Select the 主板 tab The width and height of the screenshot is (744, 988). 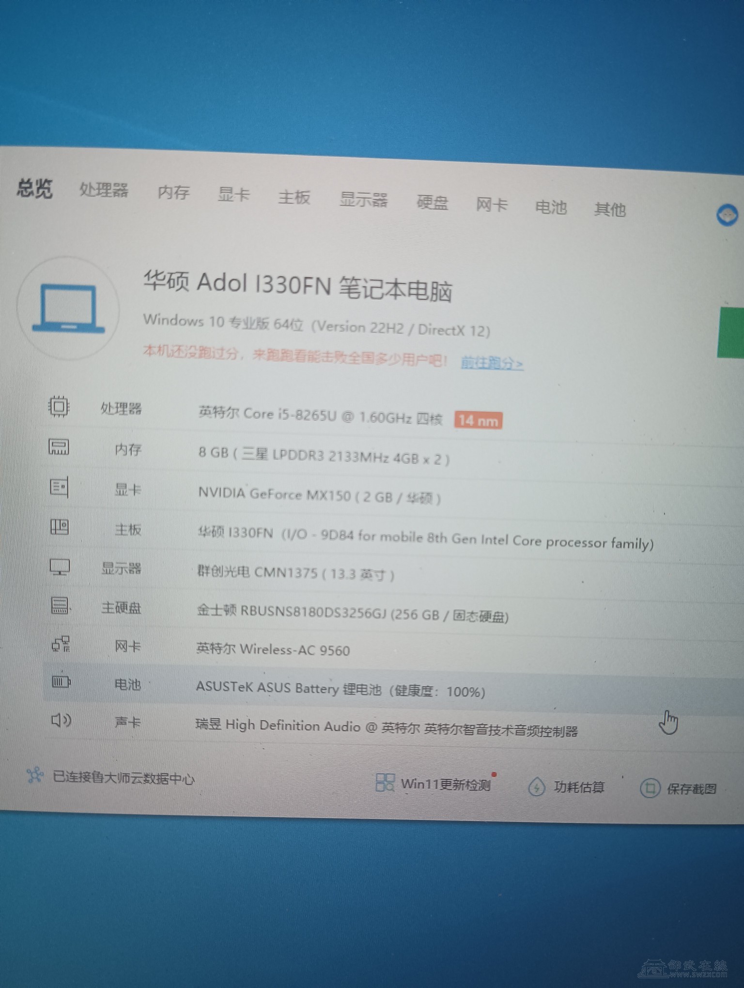pyautogui.click(x=294, y=198)
